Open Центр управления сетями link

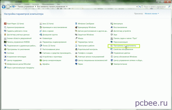(128, 60)
